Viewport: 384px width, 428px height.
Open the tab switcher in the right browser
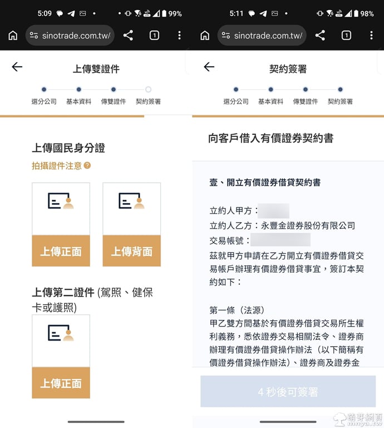click(346, 36)
